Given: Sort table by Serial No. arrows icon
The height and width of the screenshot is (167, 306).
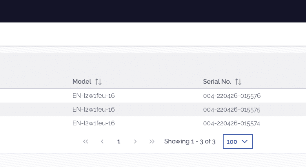Looking at the screenshot, I should coord(238,82).
